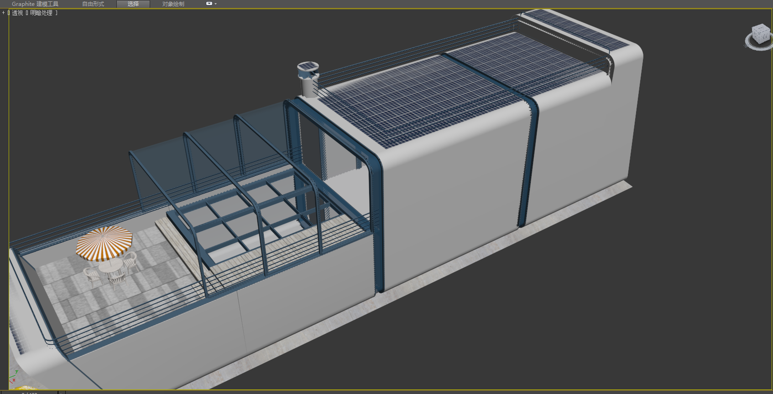
Task: Click the XYZ axis gizmo in the corner
Action: [13, 377]
